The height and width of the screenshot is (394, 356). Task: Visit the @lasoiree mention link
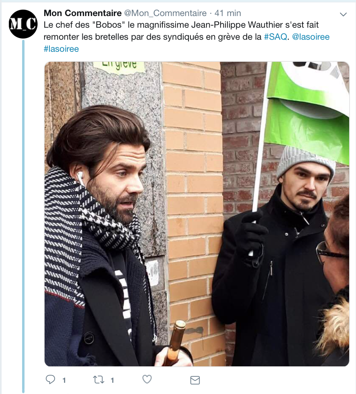[x=311, y=37]
